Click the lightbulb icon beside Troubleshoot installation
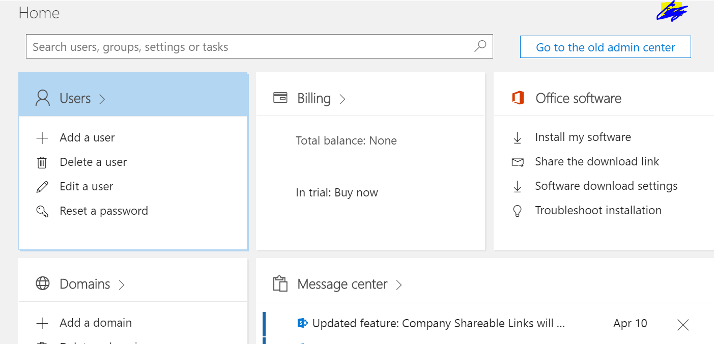The height and width of the screenshot is (344, 714). [518, 211]
